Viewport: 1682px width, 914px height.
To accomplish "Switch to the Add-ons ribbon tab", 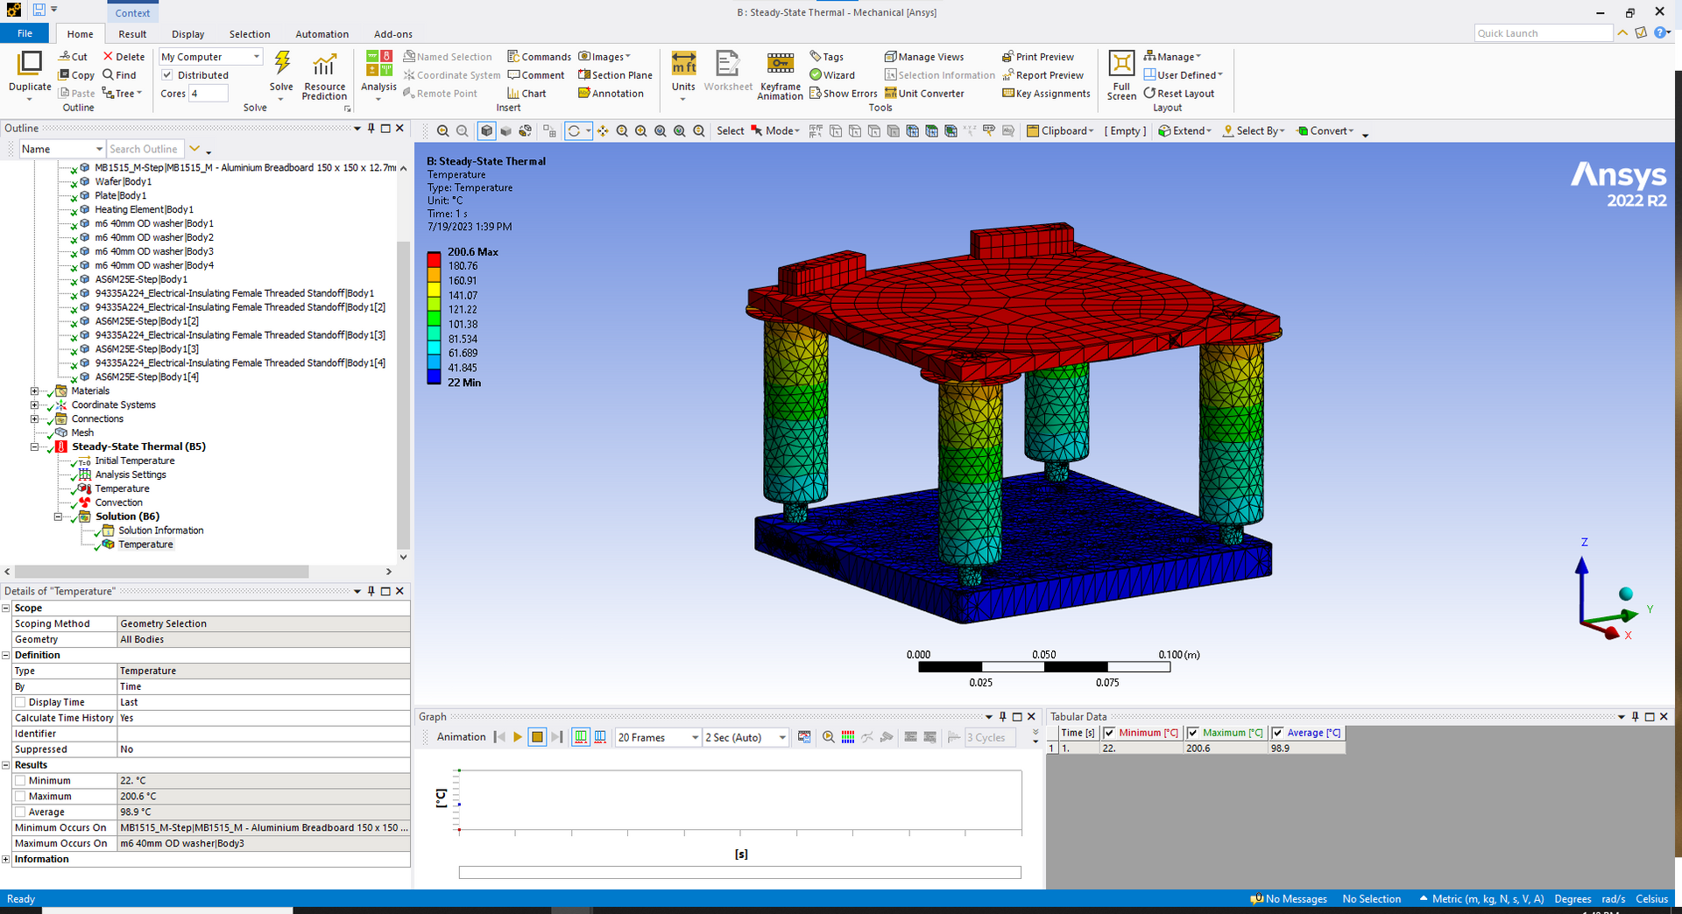I will pos(393,34).
